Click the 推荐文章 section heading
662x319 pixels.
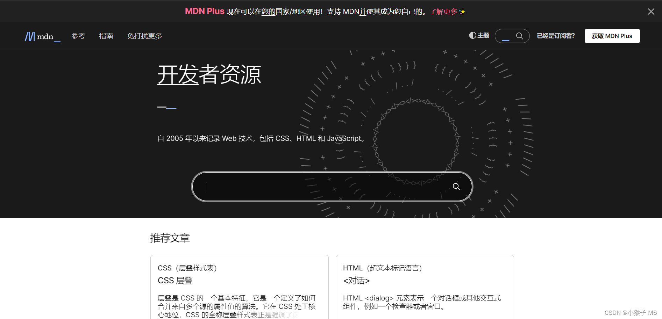(170, 238)
